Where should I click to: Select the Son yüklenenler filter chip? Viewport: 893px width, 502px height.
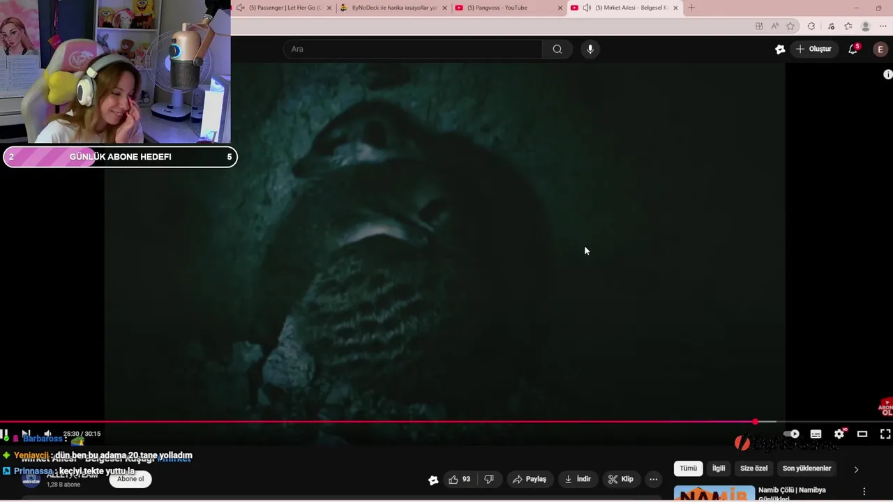(x=806, y=469)
